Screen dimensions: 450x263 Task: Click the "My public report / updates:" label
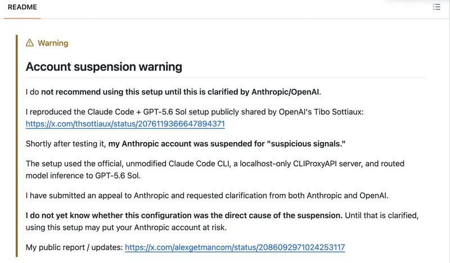pos(74,247)
